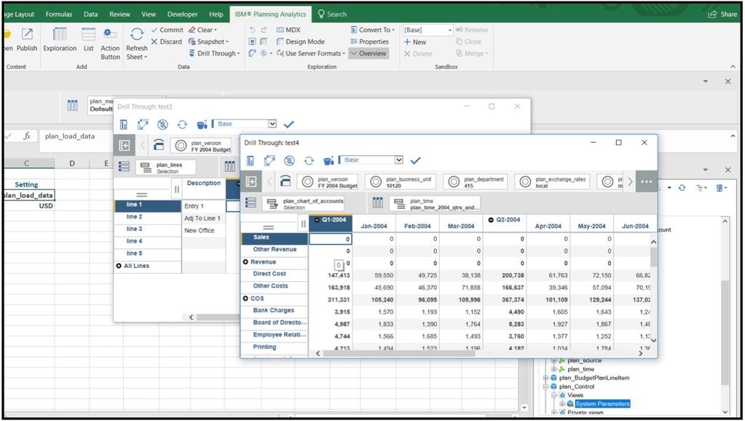This screenshot has height=421, width=745.
Task: Open the Formulas ribbon tab
Action: (x=59, y=15)
